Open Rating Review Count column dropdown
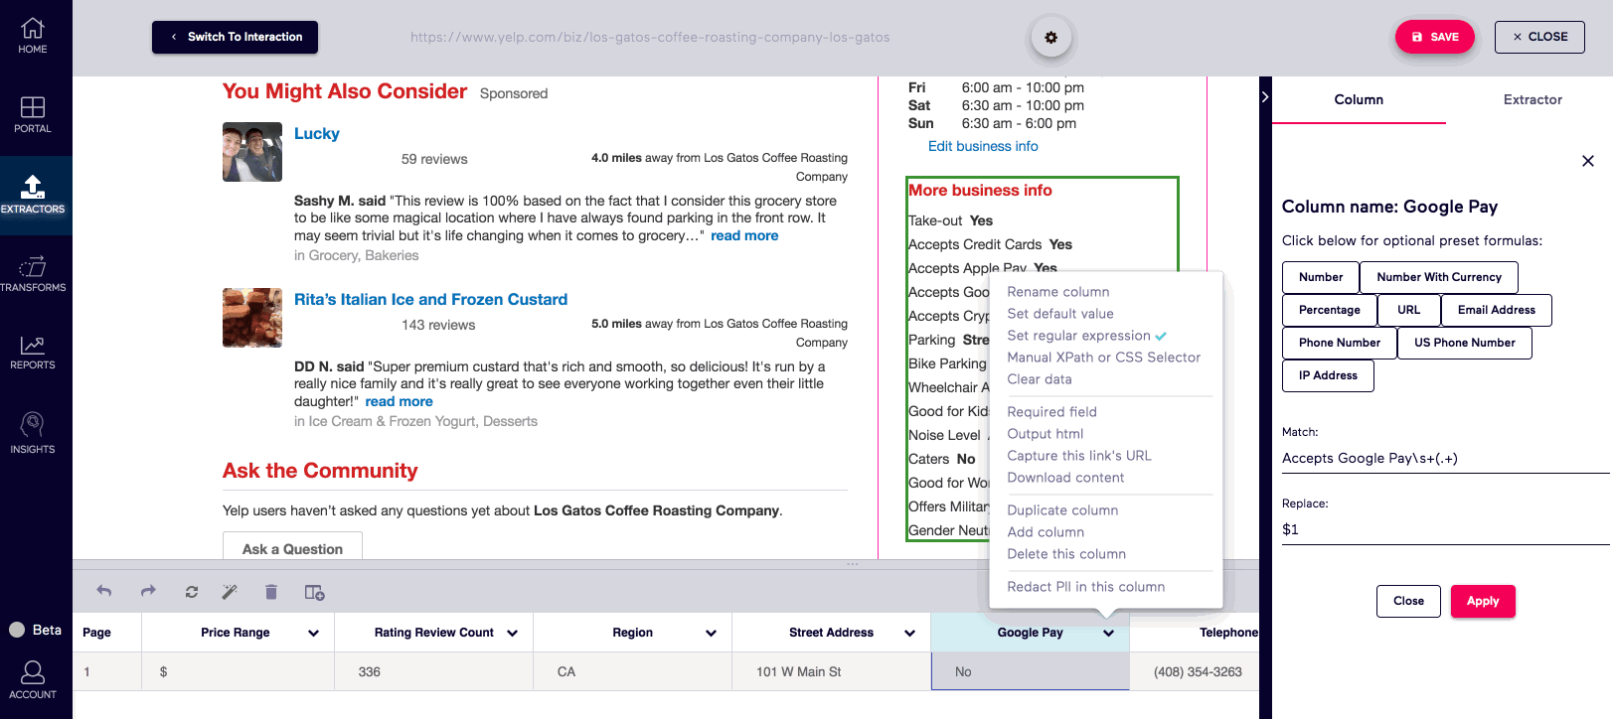Screen dimensions: 1613x719 tap(513, 633)
